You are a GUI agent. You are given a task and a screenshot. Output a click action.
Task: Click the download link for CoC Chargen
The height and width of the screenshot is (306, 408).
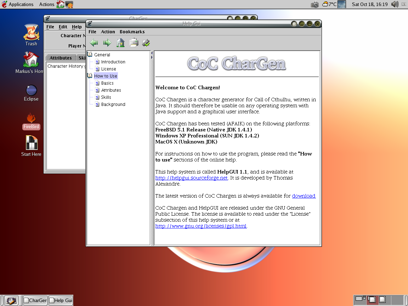304,196
